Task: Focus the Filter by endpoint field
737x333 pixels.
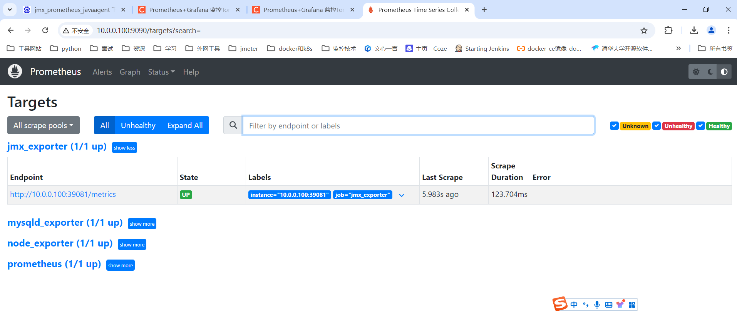Action: click(418, 125)
